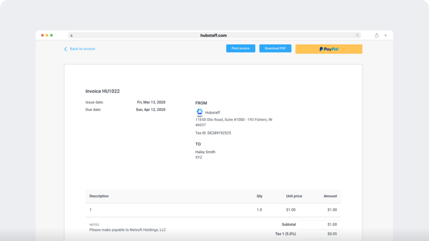The width and height of the screenshot is (429, 241).
Task: Pay the invoice via PayPal
Action: click(x=329, y=49)
